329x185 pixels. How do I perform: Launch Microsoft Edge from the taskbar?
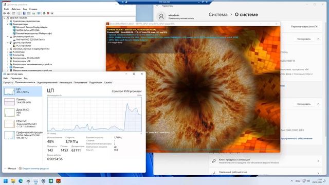coord(21,181)
